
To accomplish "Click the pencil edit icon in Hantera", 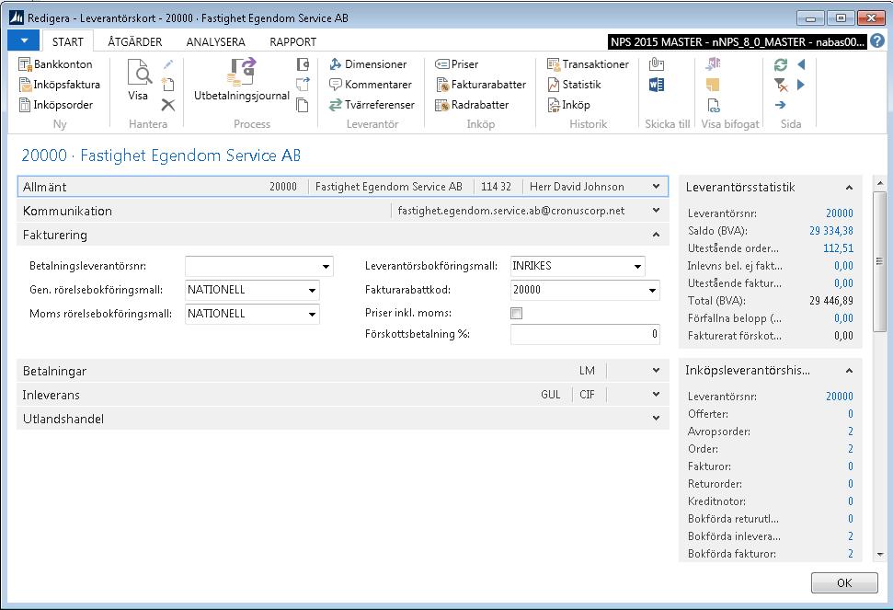I will click(168, 64).
